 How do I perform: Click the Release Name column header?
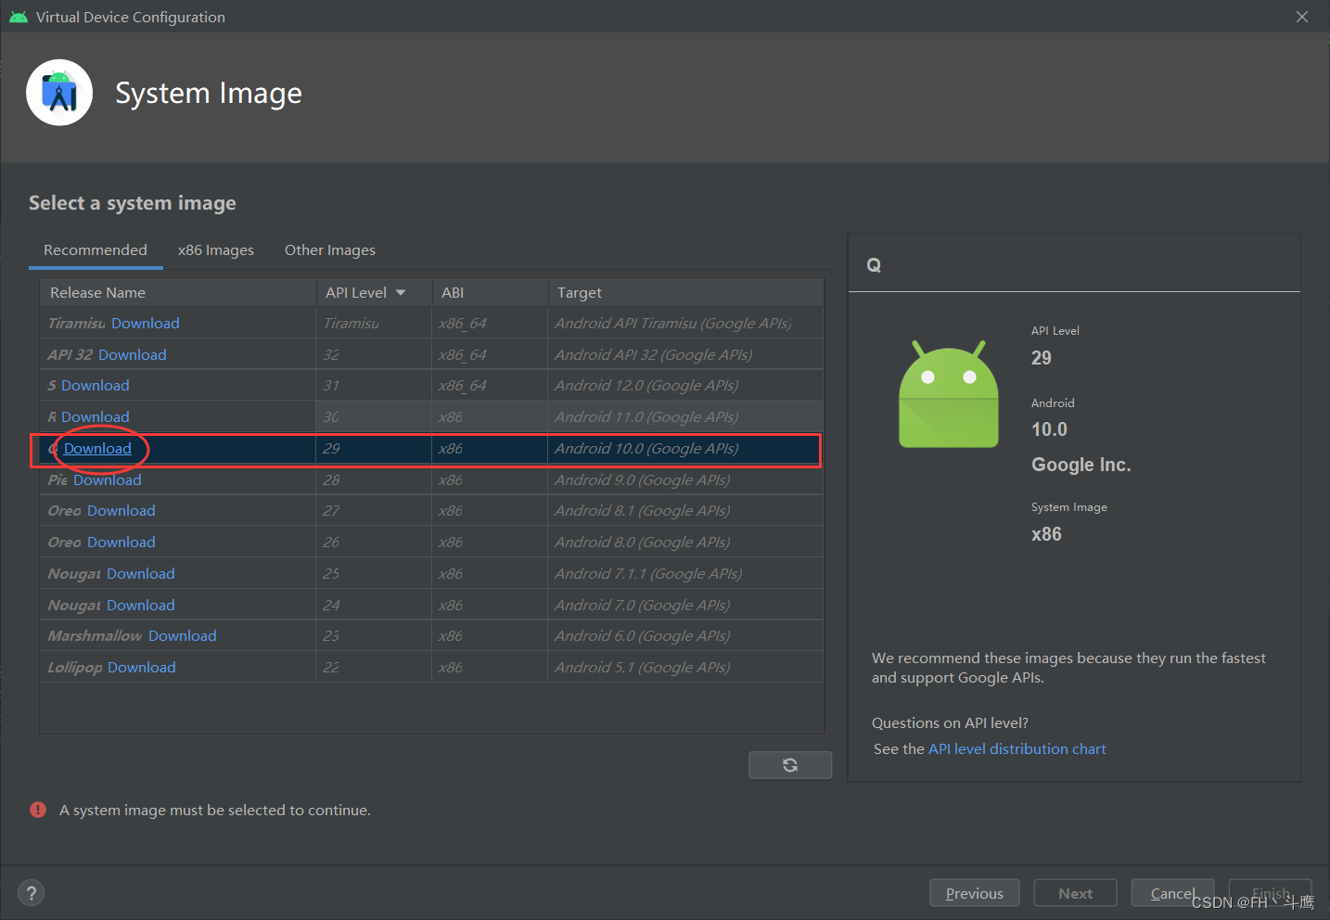pos(178,292)
